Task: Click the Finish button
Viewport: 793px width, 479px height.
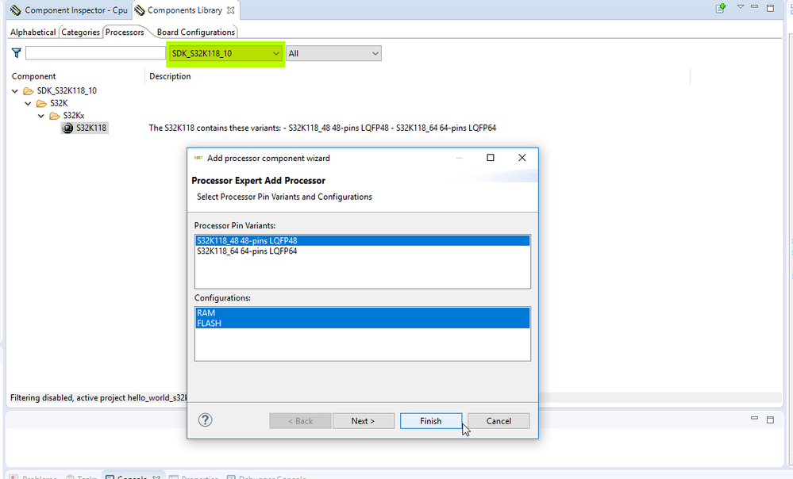Action: pos(431,421)
